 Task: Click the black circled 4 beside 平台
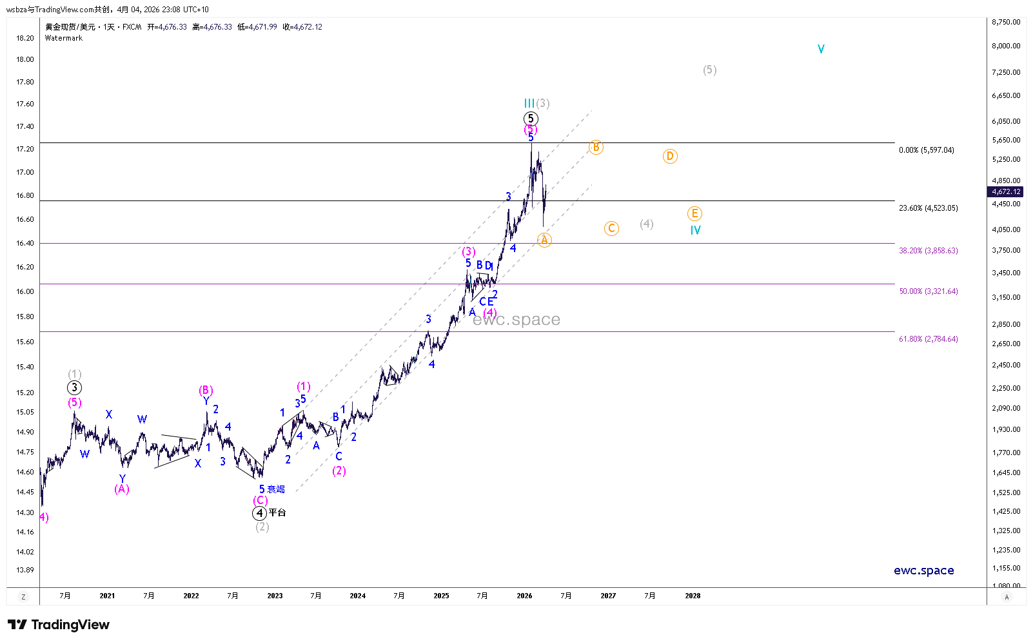[259, 513]
